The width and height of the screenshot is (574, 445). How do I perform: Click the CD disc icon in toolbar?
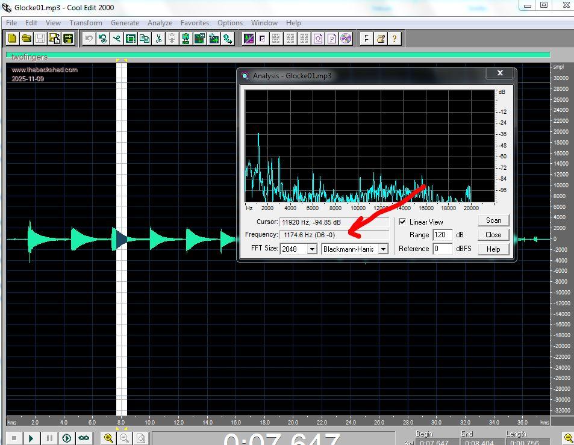[x=346, y=39]
